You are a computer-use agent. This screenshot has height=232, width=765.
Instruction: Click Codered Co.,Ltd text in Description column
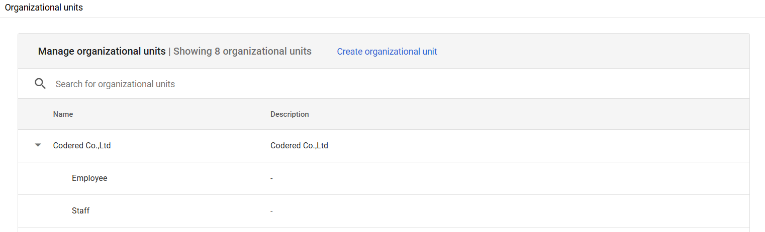point(299,146)
